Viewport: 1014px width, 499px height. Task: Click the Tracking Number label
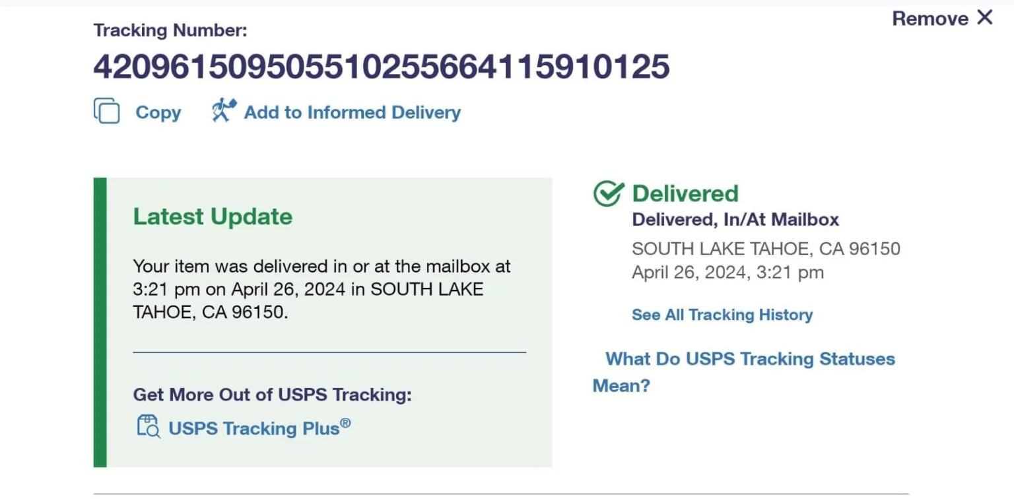coord(170,30)
